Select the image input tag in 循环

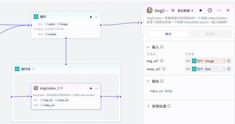click(x=63, y=24)
